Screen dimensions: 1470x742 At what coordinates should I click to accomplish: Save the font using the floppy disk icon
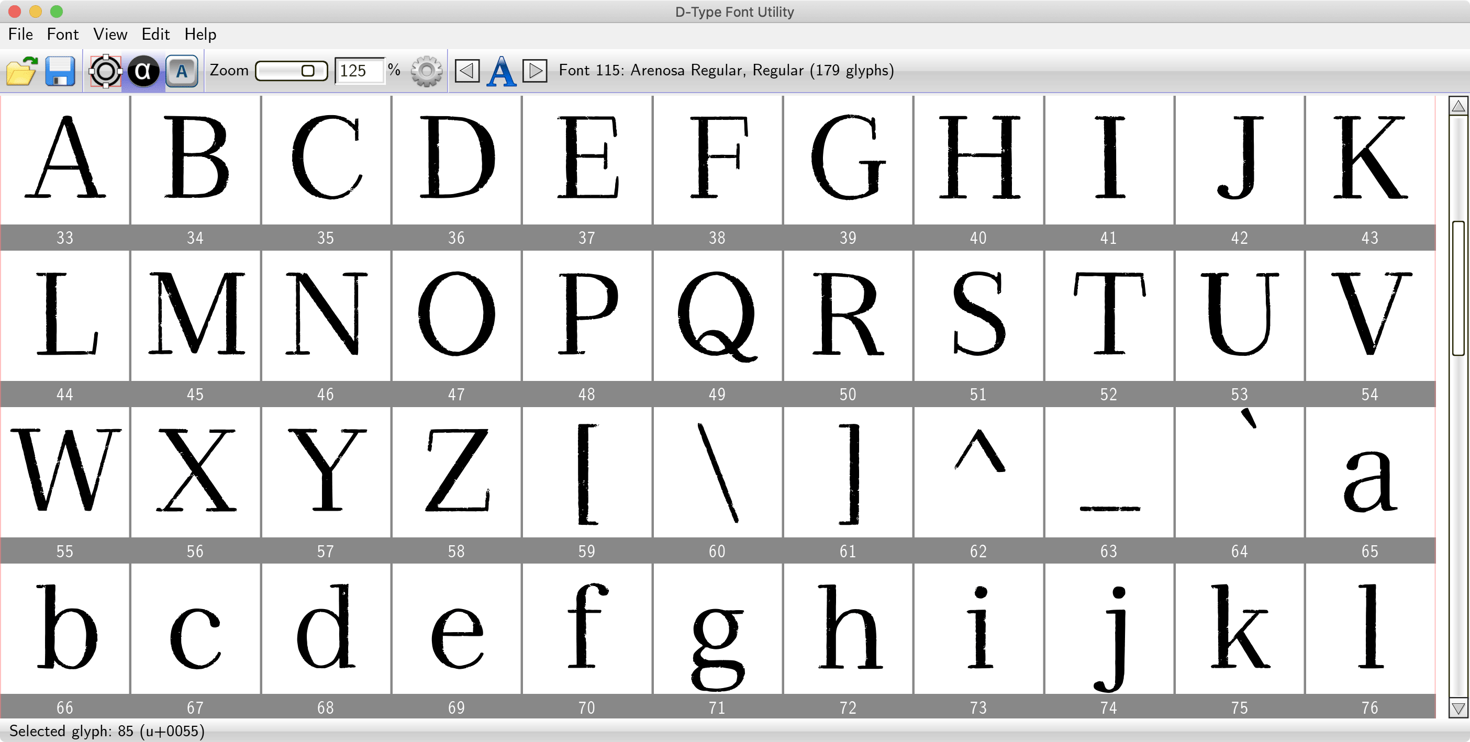pyautogui.click(x=61, y=71)
